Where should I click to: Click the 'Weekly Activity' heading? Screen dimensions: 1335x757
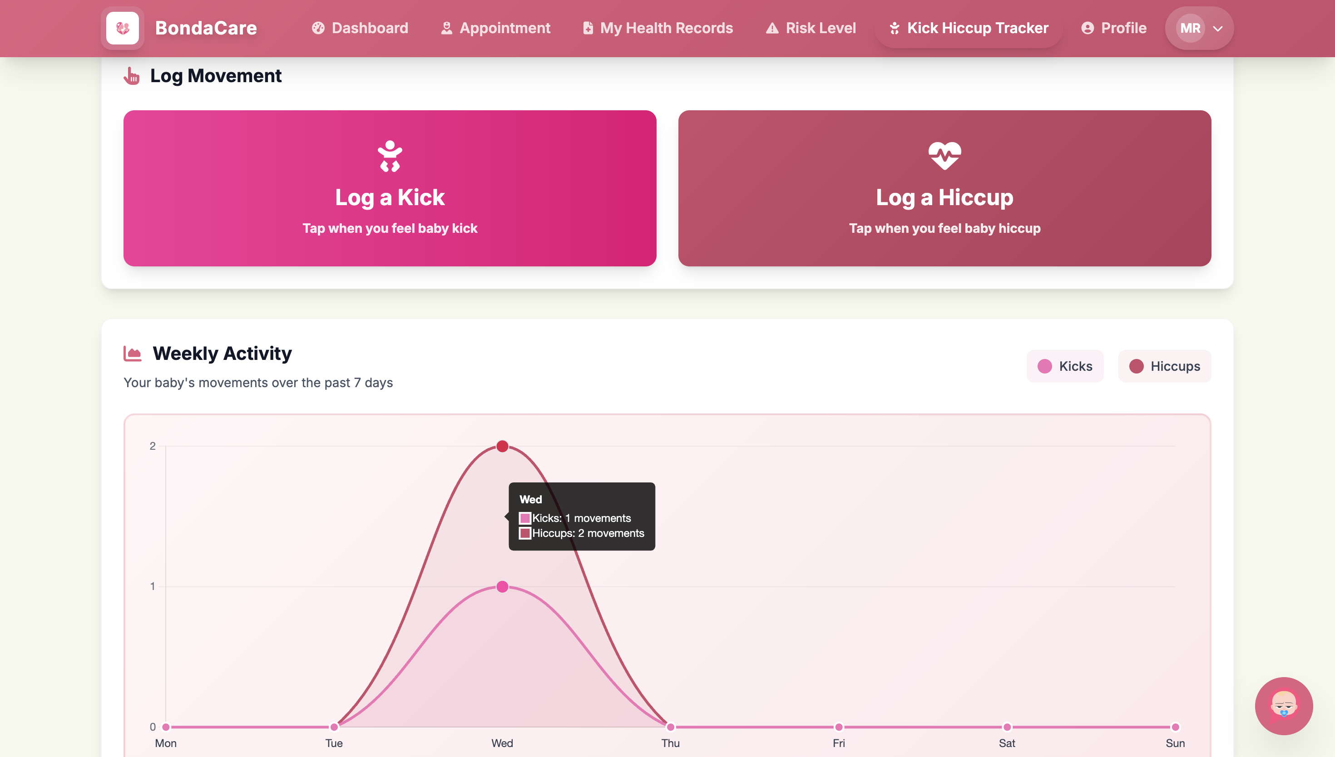click(x=222, y=354)
